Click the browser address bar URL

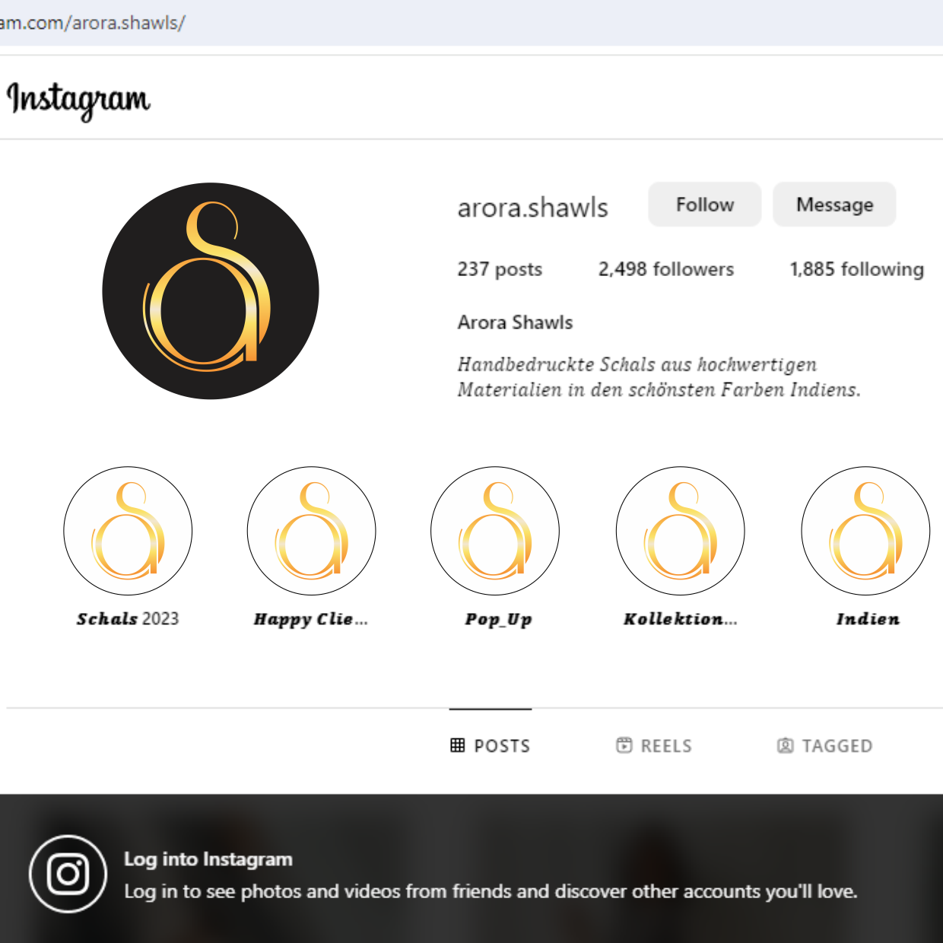(x=92, y=23)
